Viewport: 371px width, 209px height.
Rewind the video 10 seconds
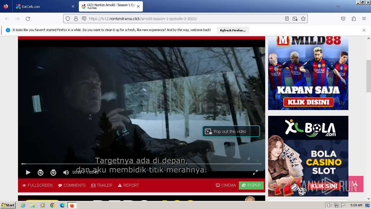41,172
